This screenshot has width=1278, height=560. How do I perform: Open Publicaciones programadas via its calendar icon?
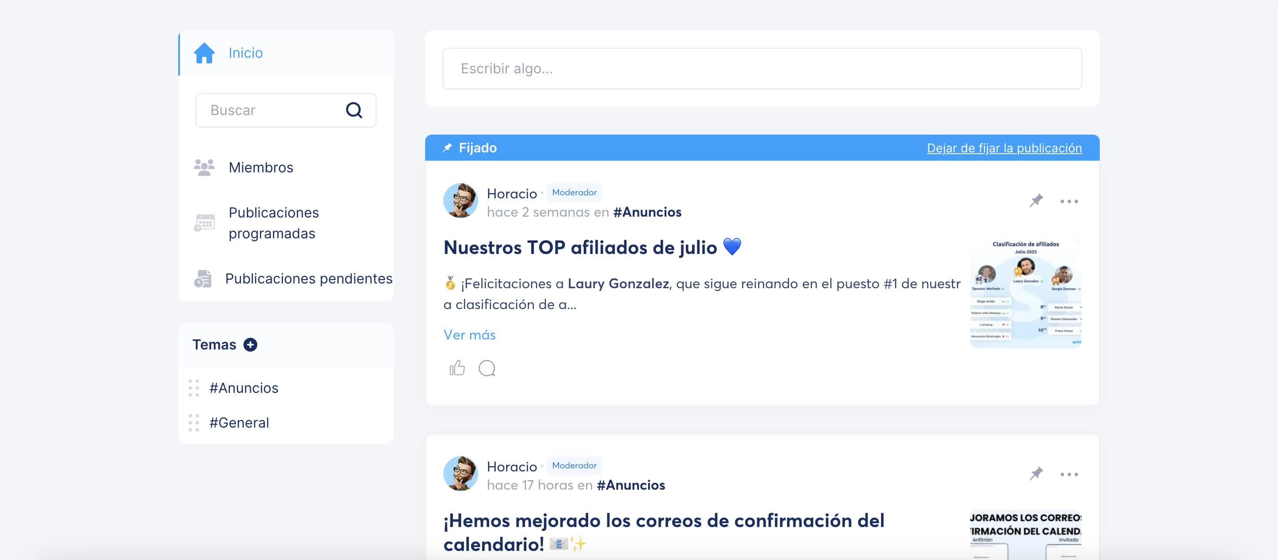[204, 223]
